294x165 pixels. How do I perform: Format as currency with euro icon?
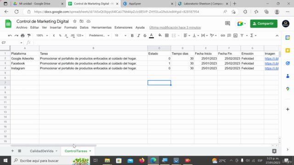click(x=54, y=36)
